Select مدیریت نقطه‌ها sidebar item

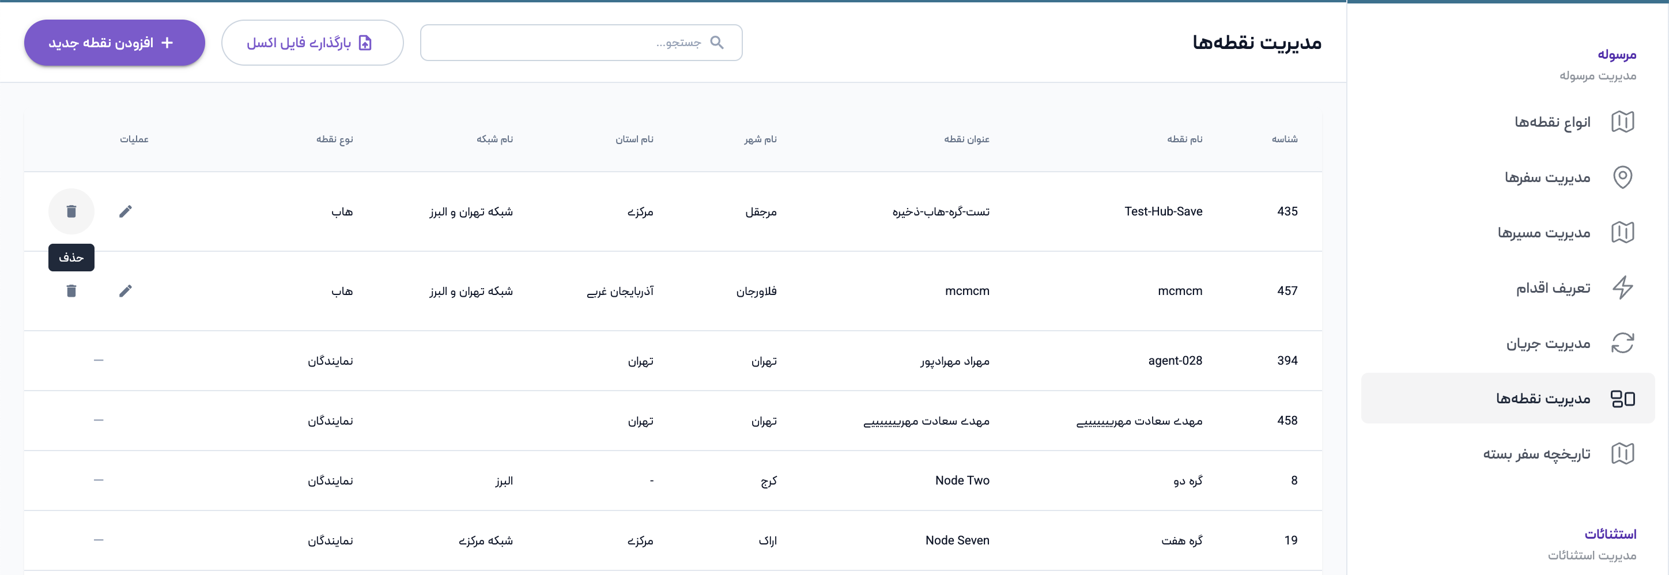point(1542,398)
